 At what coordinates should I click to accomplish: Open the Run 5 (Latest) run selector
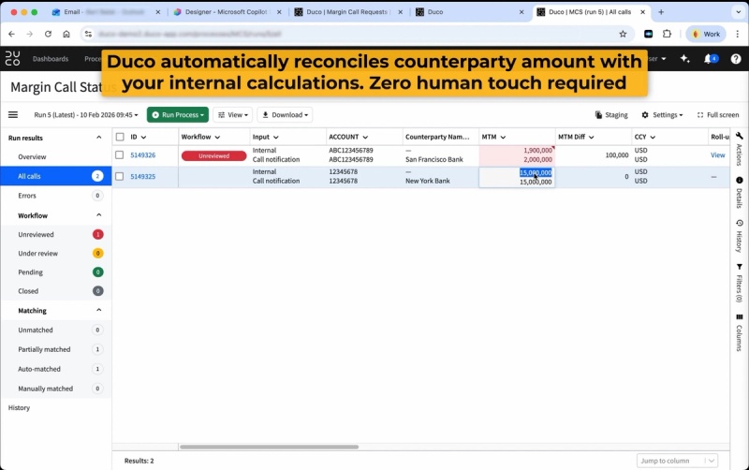[86, 114]
